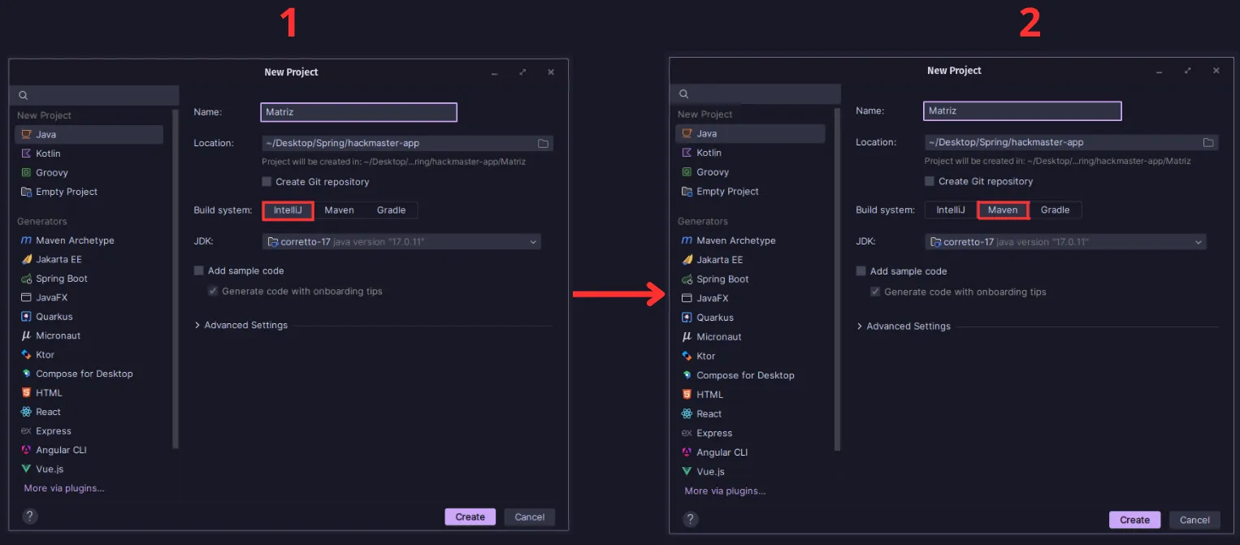Select Gradle build system in left dialog

coord(391,210)
